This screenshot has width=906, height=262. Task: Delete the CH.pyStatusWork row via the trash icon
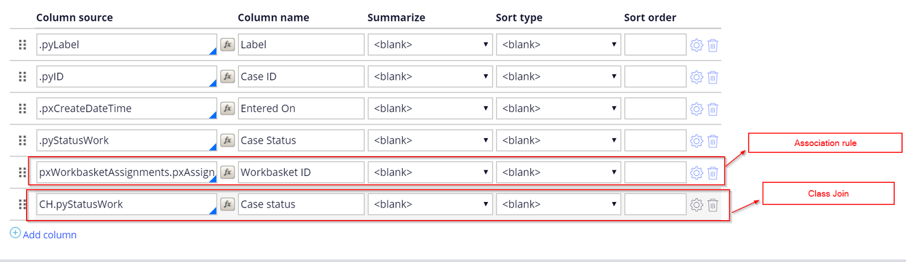tap(713, 205)
